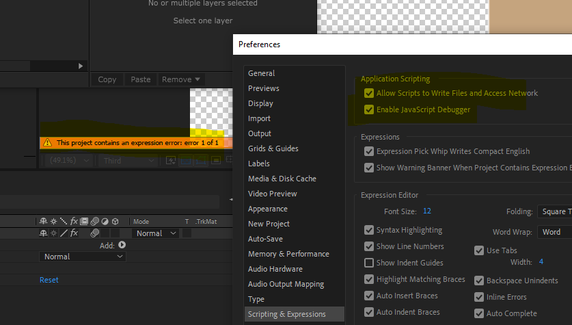Click the Adjustment Layer column header icon
Viewport: 572px width, 325px height.
pos(105,221)
